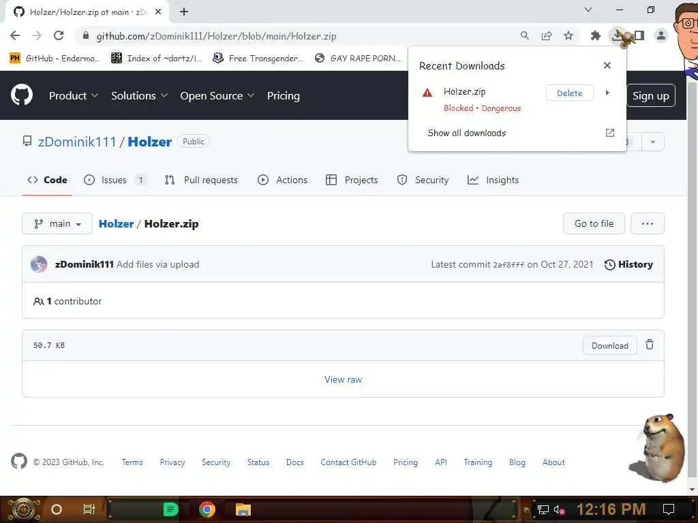
Task: Click the Sign up button
Action: (x=650, y=95)
